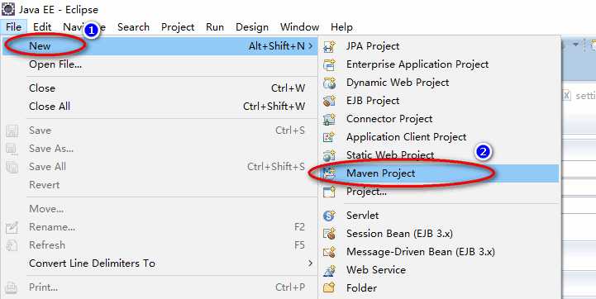Click the Application Client Project icon

click(x=329, y=137)
